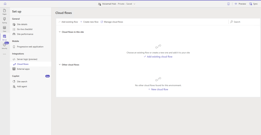Click the 'Add existing cloud flow' link
This screenshot has width=261, height=135.
click(158, 57)
